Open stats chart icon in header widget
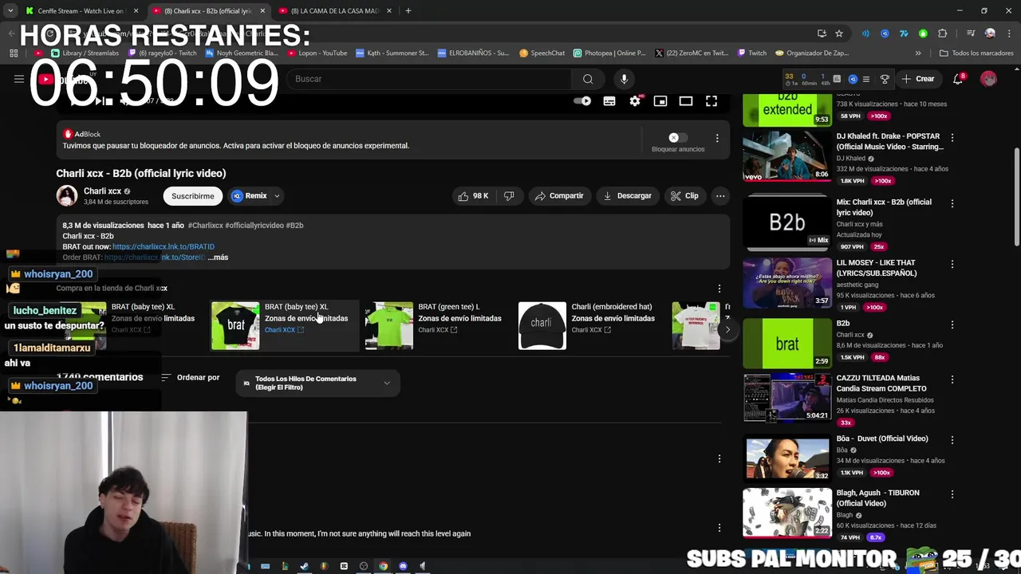The width and height of the screenshot is (1021, 574). [x=837, y=79]
